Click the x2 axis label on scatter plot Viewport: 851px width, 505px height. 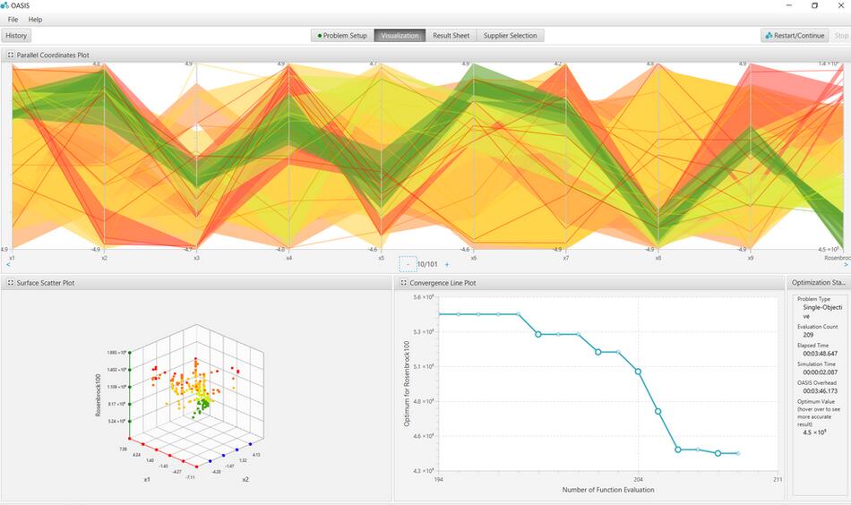[245, 480]
